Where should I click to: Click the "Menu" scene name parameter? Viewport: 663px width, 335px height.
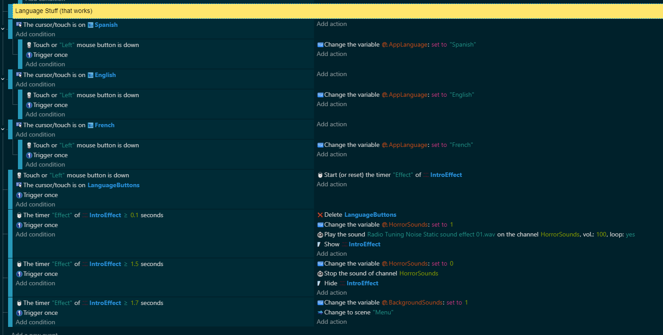(x=383, y=313)
